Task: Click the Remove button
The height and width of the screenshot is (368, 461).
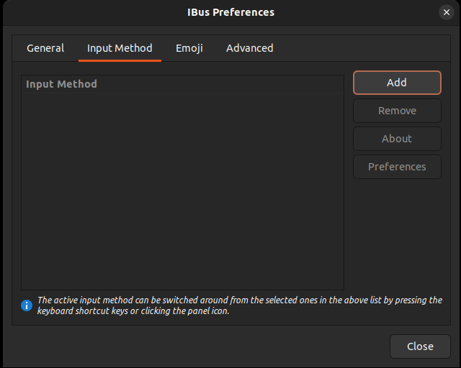Action: [397, 111]
